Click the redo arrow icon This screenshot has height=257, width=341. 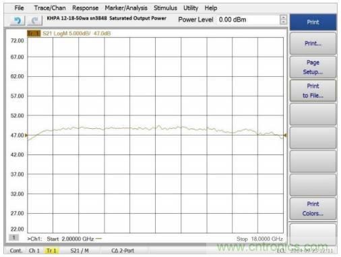[x=34, y=21]
